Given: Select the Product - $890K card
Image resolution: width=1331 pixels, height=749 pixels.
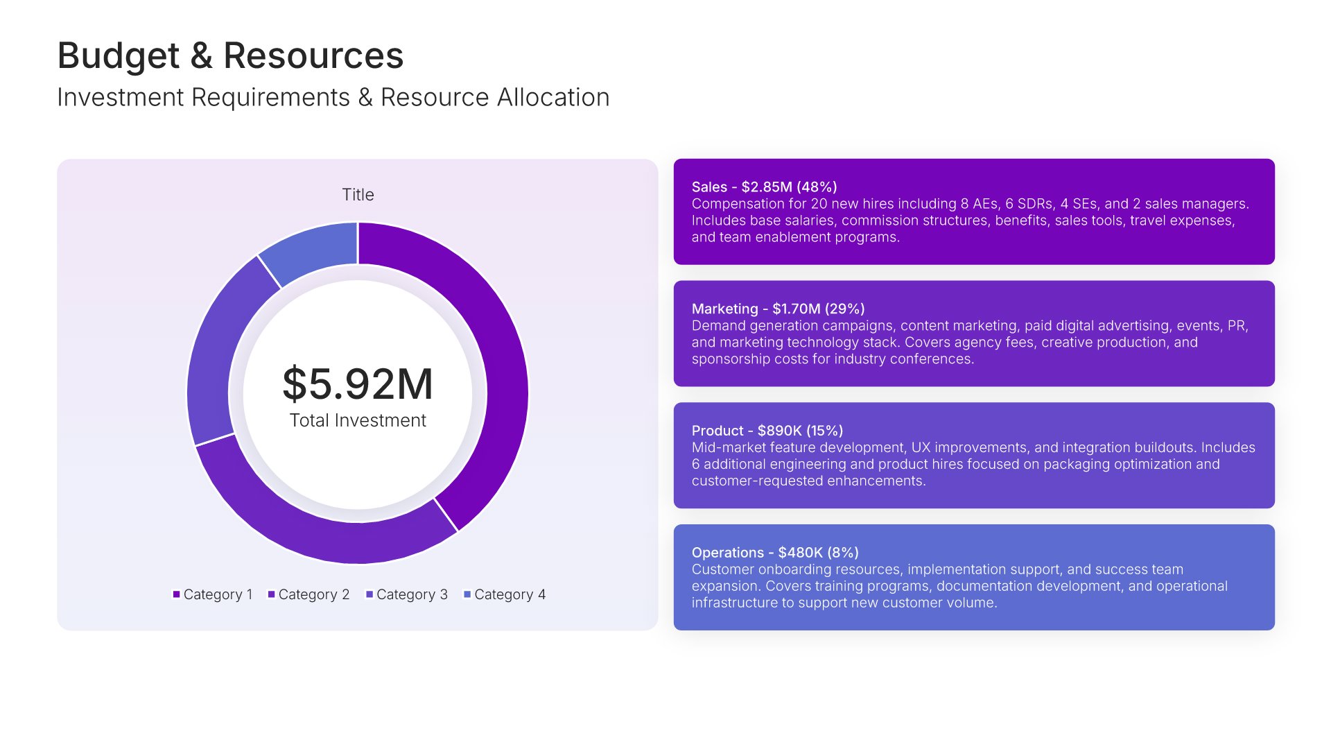Looking at the screenshot, I should pos(973,456).
